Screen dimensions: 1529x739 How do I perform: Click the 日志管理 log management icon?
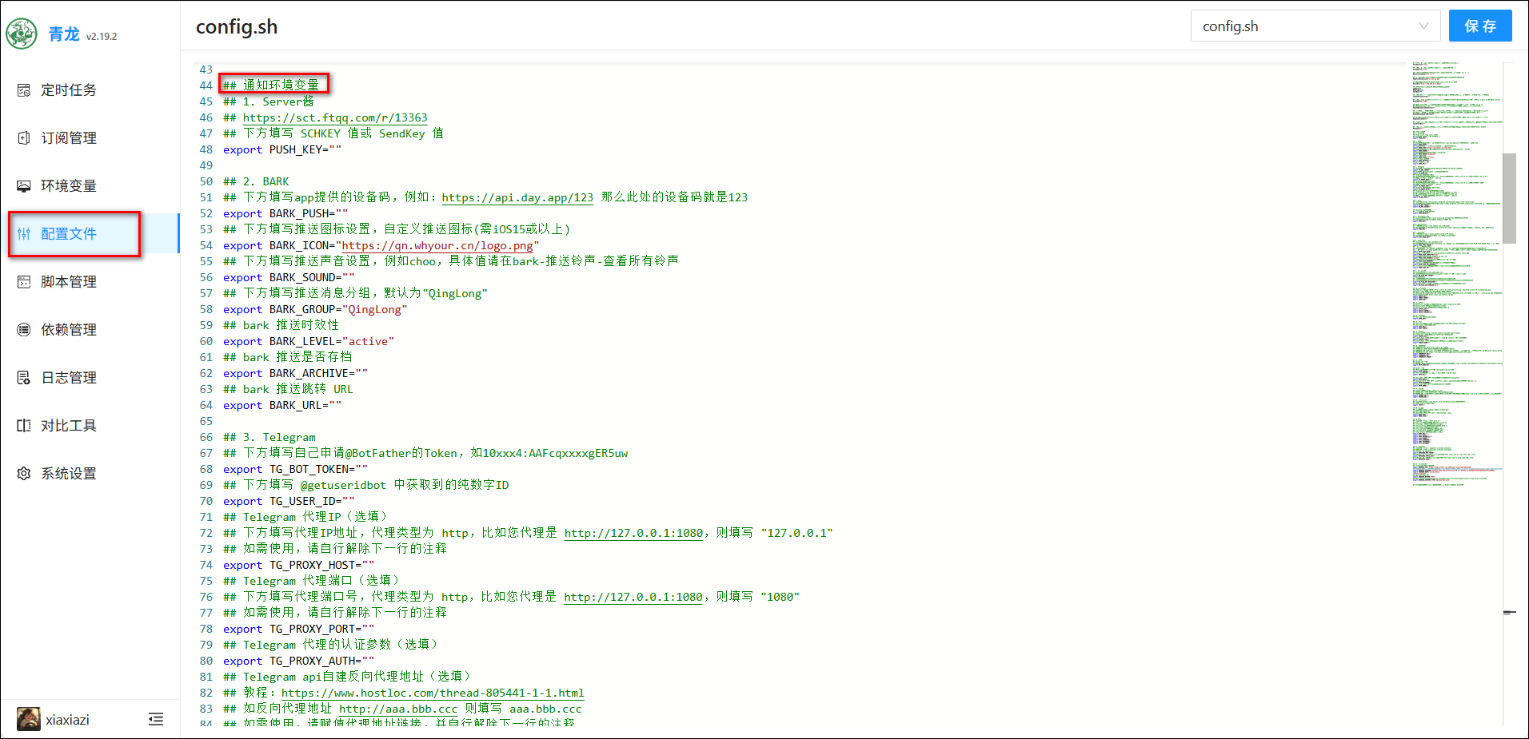click(x=24, y=378)
